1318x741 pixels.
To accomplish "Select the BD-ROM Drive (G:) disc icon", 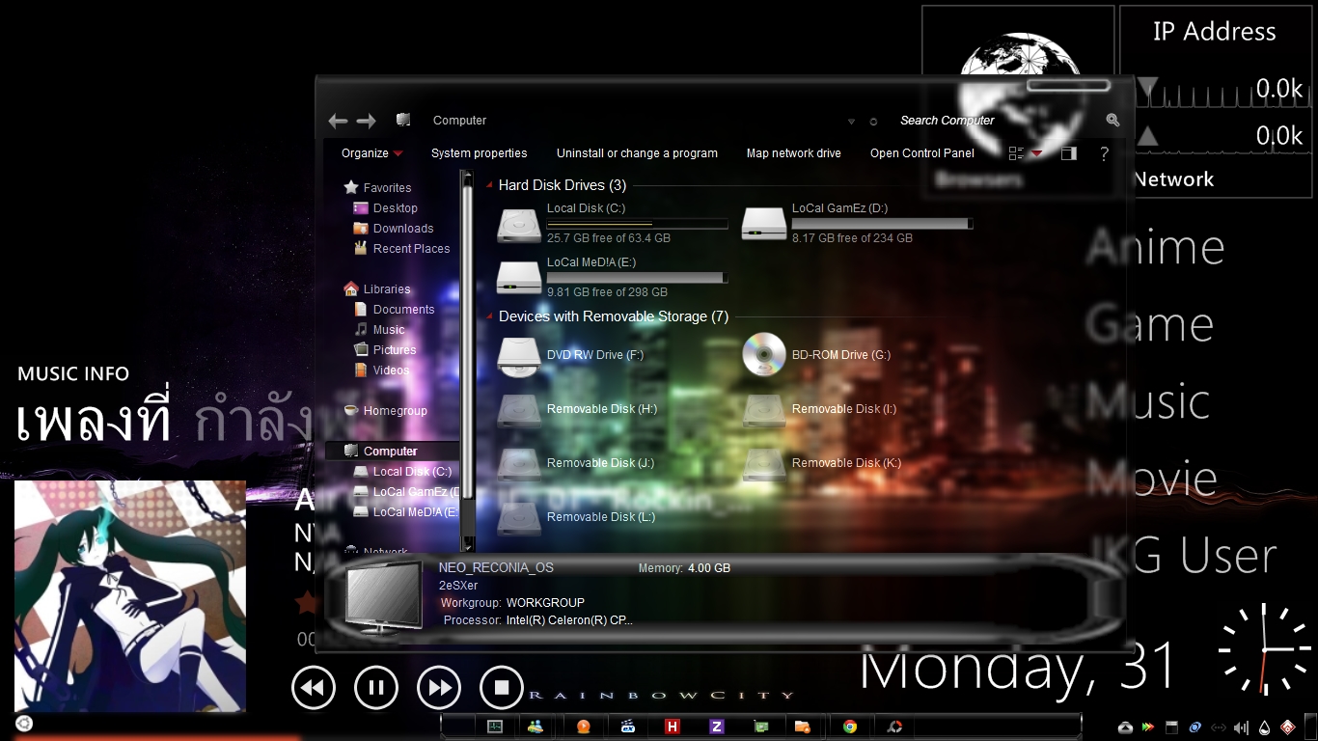I will click(764, 355).
